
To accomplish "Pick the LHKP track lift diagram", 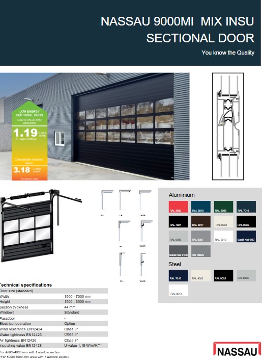I will click(145, 200).
